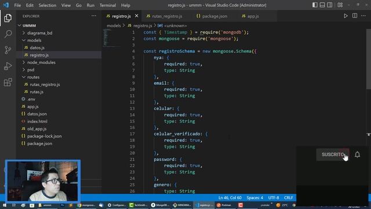The height and width of the screenshot is (209, 371).
Task: Open Customize Layout icon
Action: [x=340, y=5]
